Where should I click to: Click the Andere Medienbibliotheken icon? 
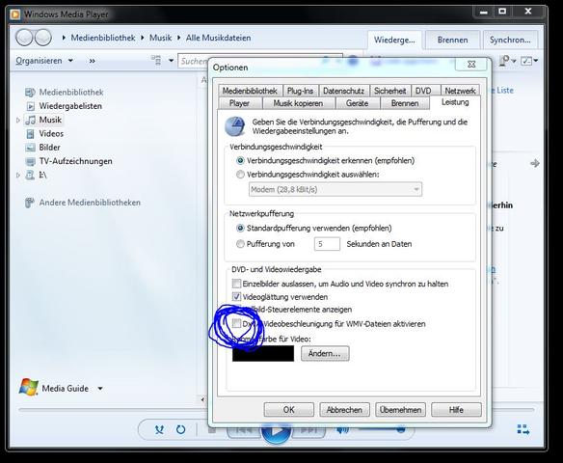pos(30,203)
